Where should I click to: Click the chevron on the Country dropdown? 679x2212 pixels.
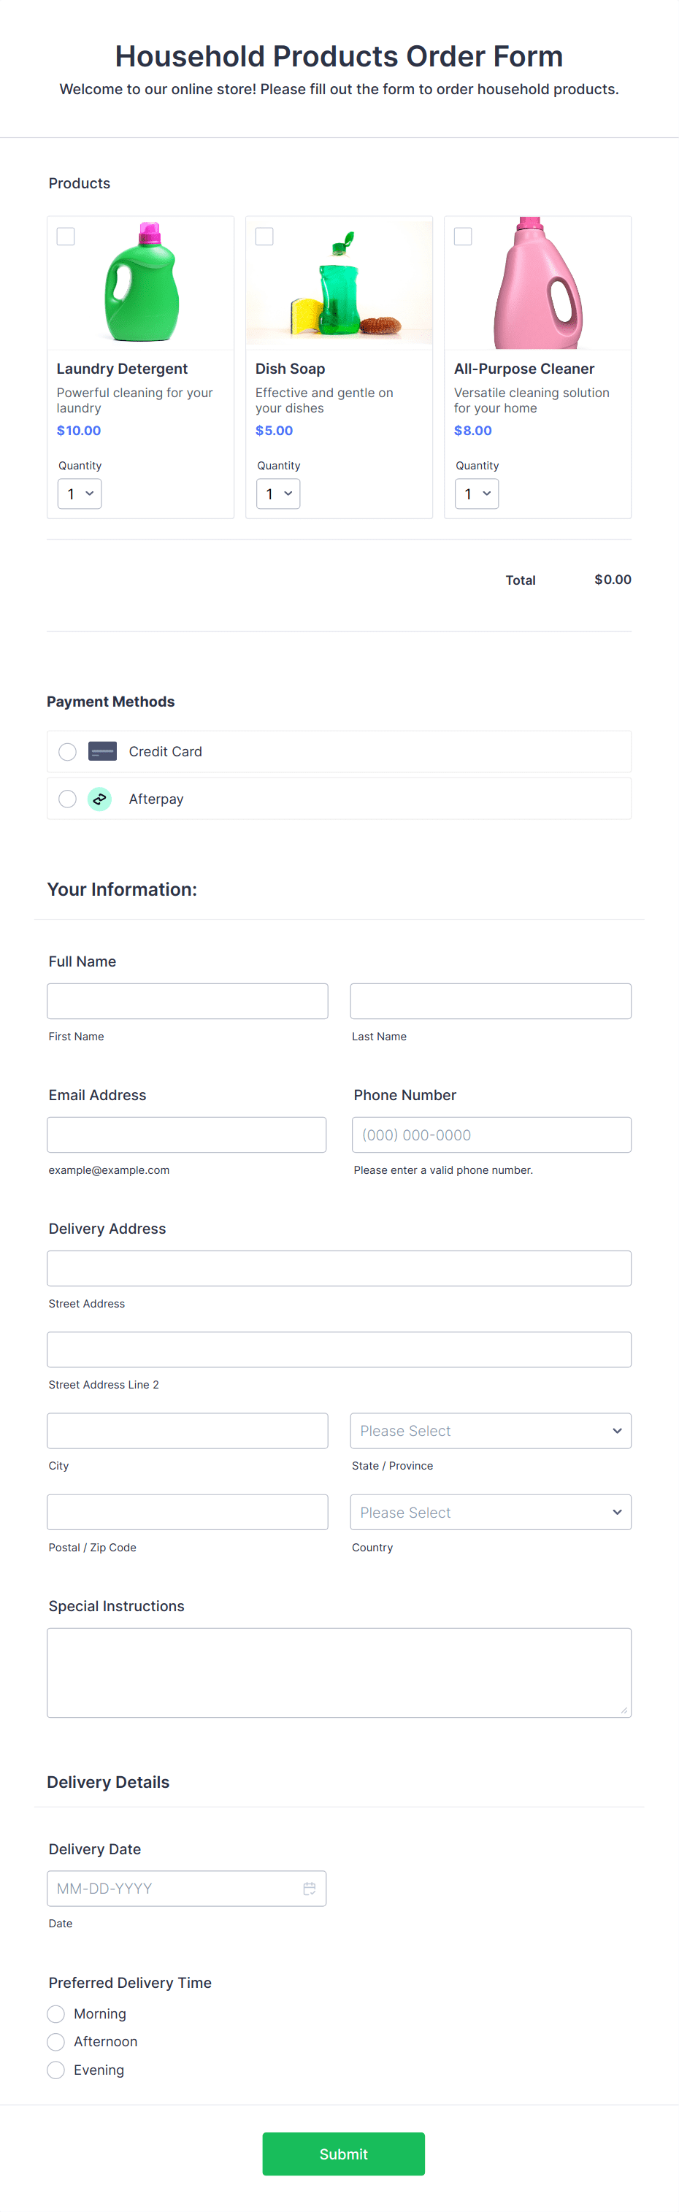pos(616,1512)
